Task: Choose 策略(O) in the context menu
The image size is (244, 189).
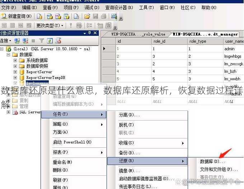Action: [74, 124]
